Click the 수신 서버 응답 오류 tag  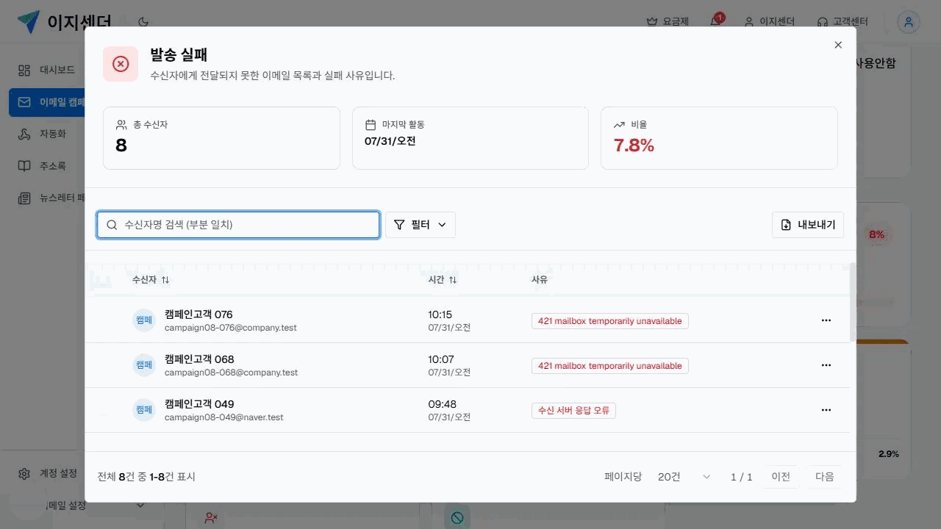pos(573,411)
